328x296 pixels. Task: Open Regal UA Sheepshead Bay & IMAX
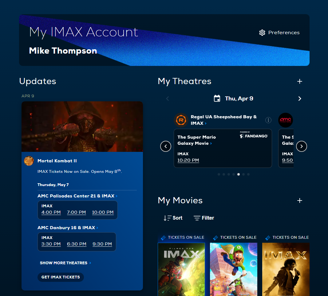coord(223,120)
